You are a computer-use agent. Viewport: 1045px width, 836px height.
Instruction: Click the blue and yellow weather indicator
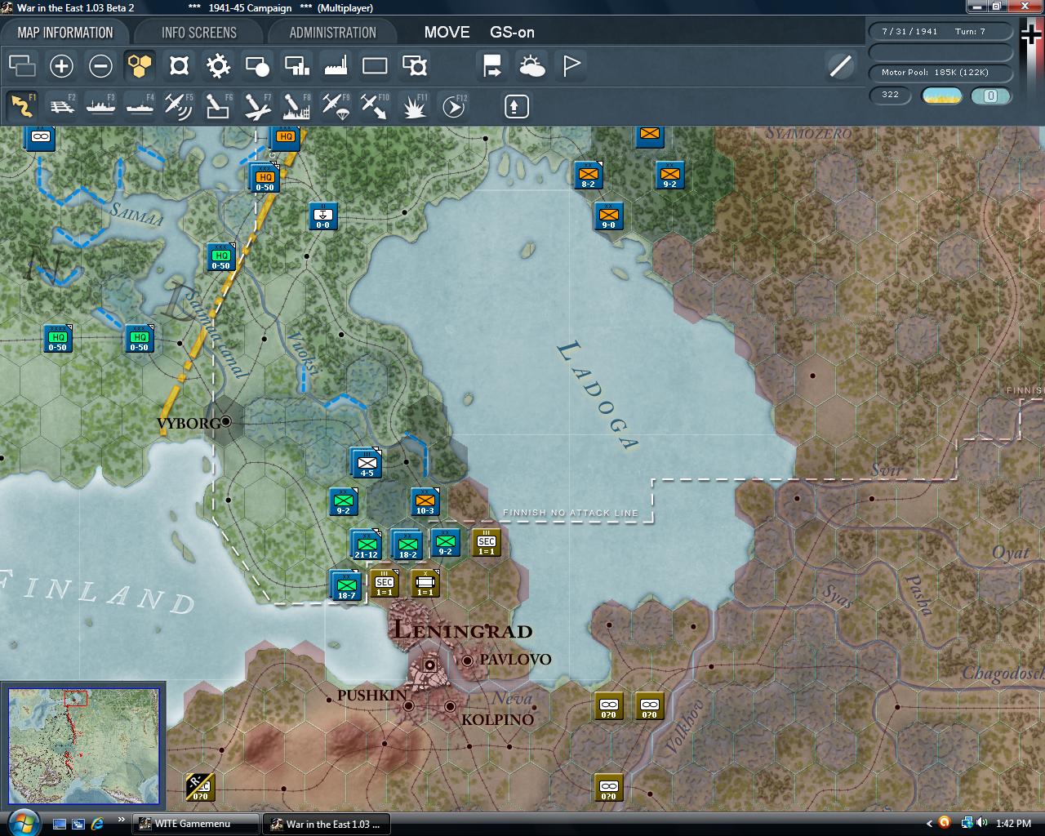pyautogui.click(x=941, y=96)
